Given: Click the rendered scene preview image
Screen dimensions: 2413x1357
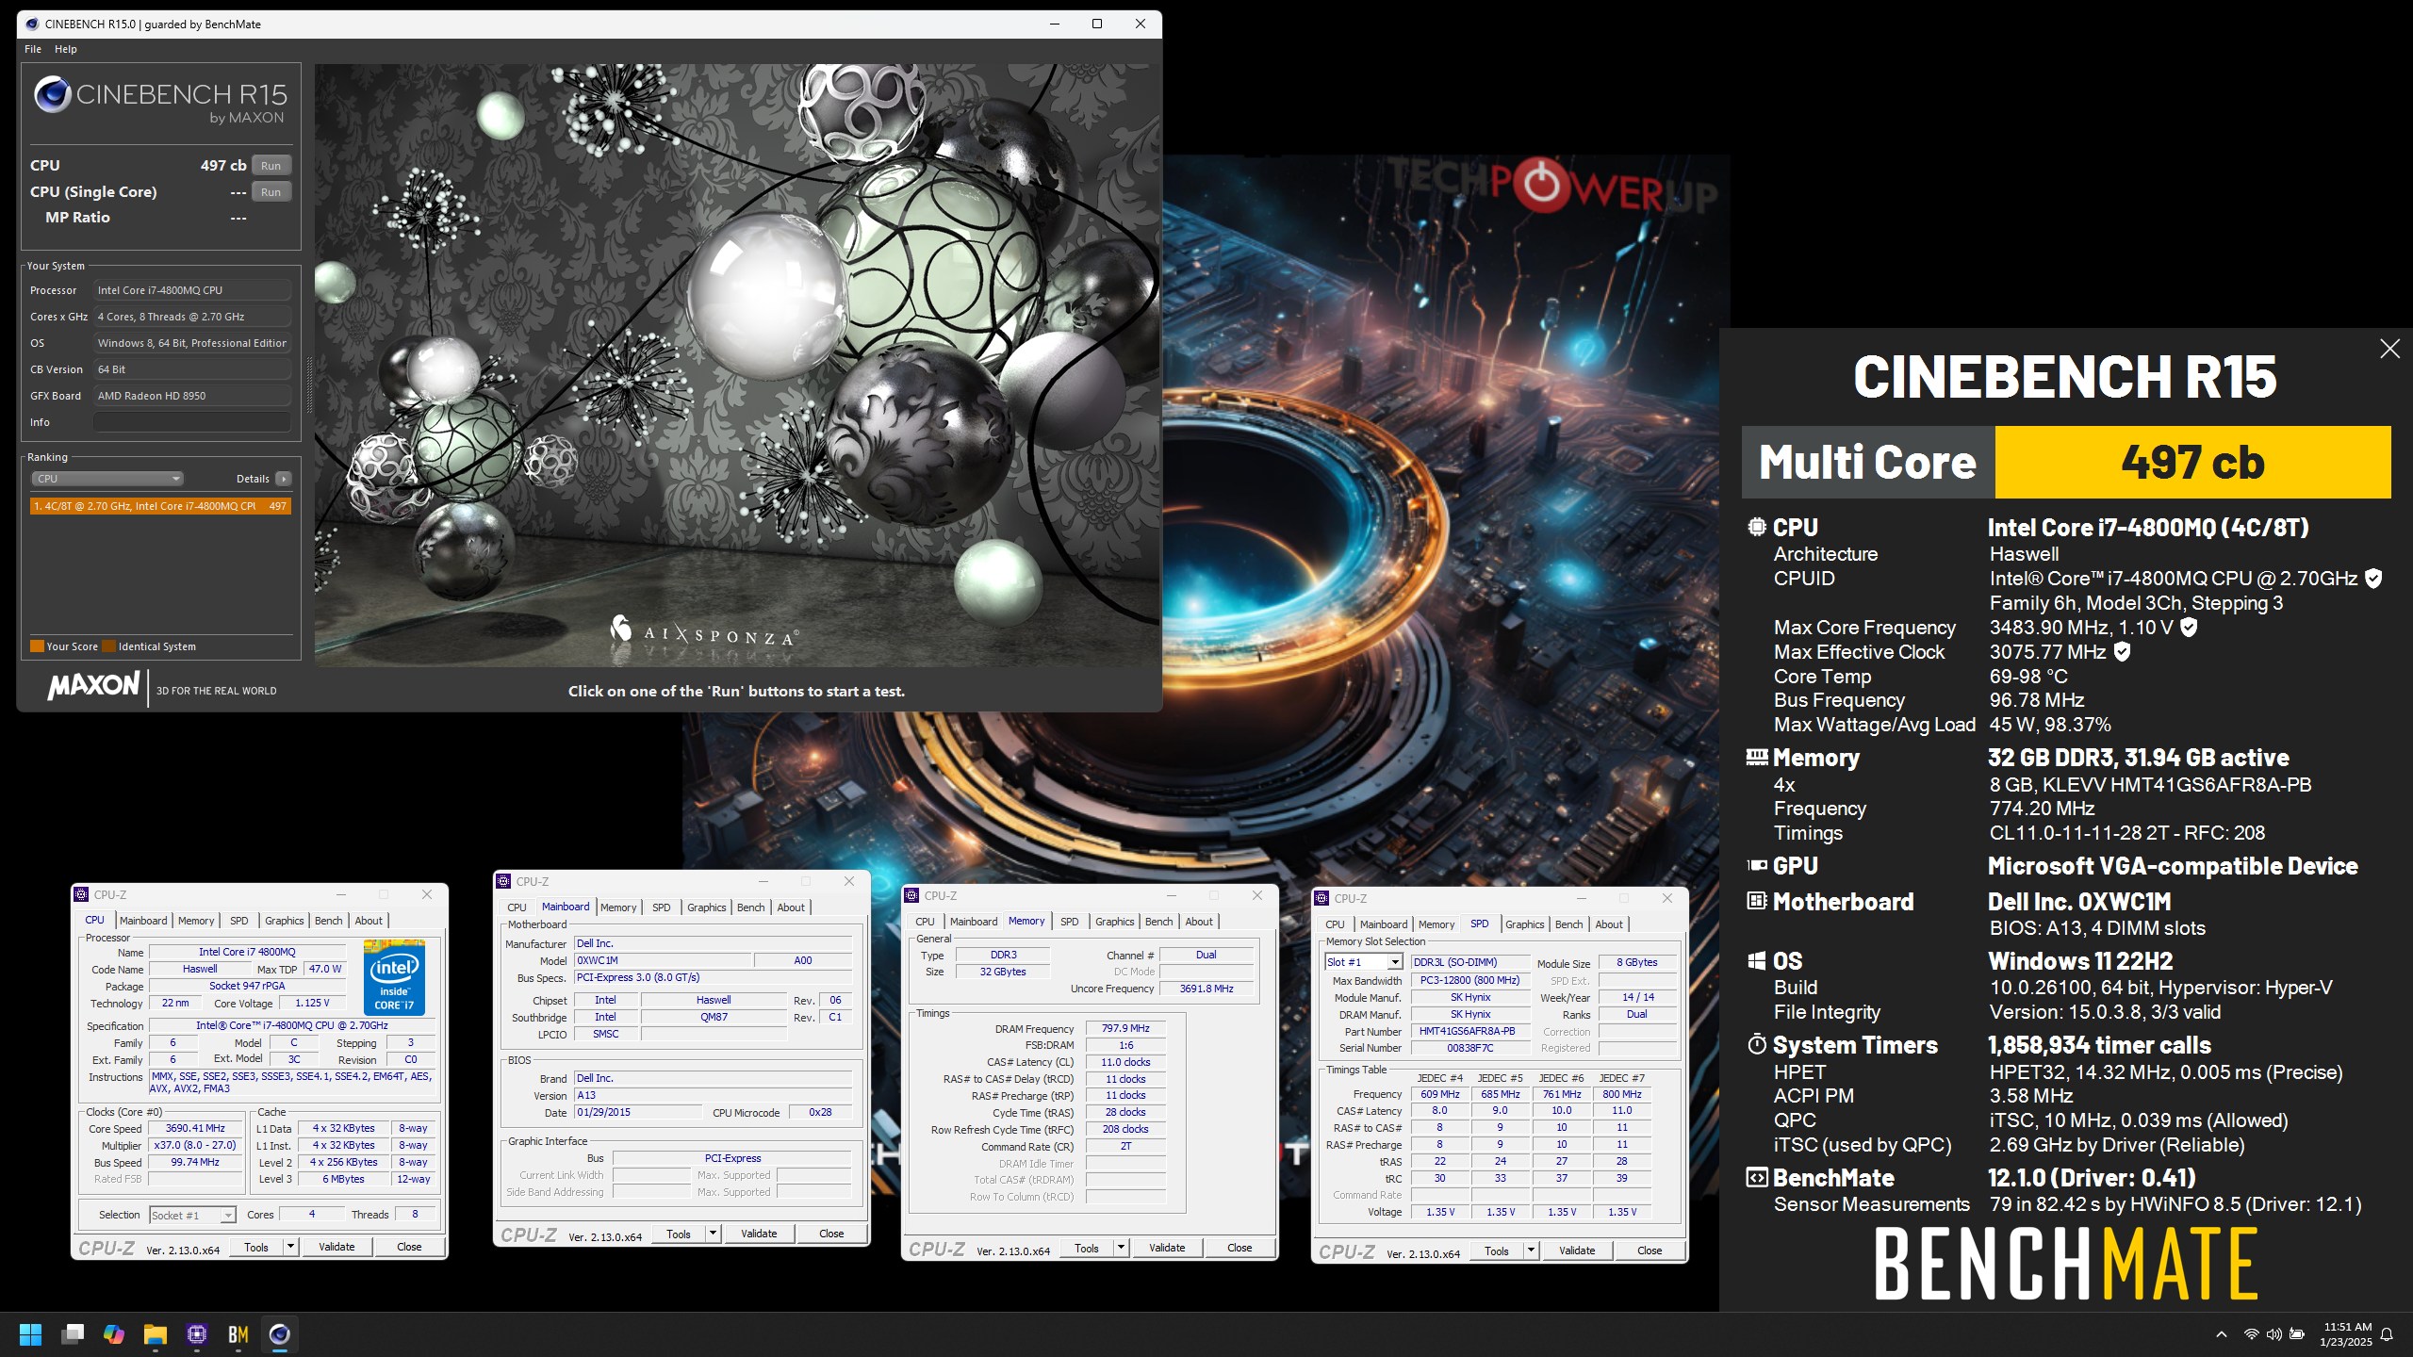Looking at the screenshot, I should [x=736, y=366].
